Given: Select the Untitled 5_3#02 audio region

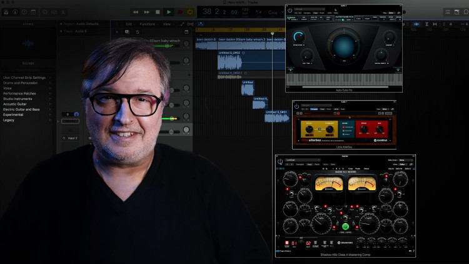Looking at the screenshot, I should tap(251, 61).
